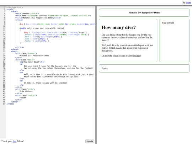Click the preview 'Footer' box
This screenshot has width=192, height=144.
[x=144, y=69]
